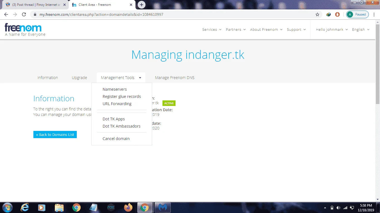Choose Cancel domain from the menu
This screenshot has width=380, height=213.
click(116, 139)
